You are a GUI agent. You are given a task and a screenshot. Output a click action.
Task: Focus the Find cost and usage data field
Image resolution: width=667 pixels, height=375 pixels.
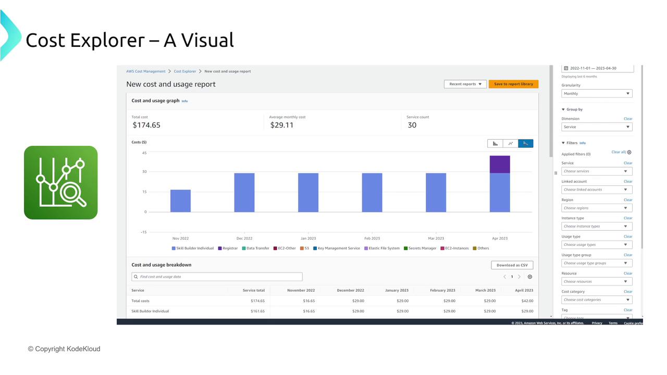click(x=217, y=277)
